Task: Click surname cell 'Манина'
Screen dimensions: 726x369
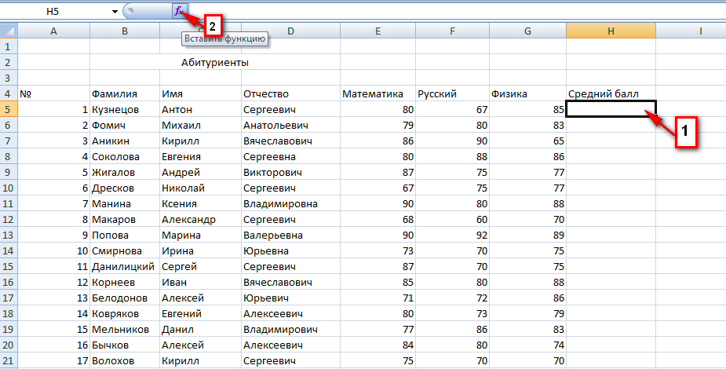Action: (x=125, y=203)
